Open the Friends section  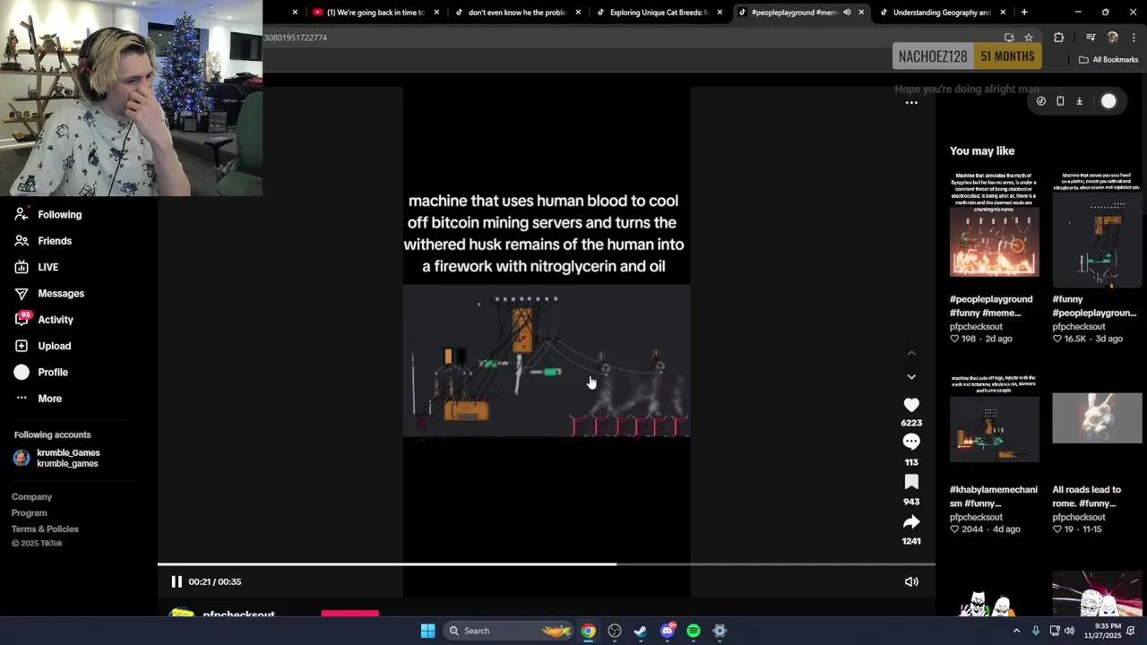[x=43, y=241]
